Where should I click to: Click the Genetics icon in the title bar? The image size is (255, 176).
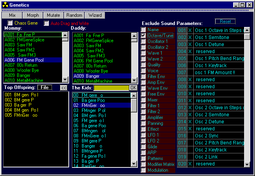pyautogui.click(x=5, y=5)
